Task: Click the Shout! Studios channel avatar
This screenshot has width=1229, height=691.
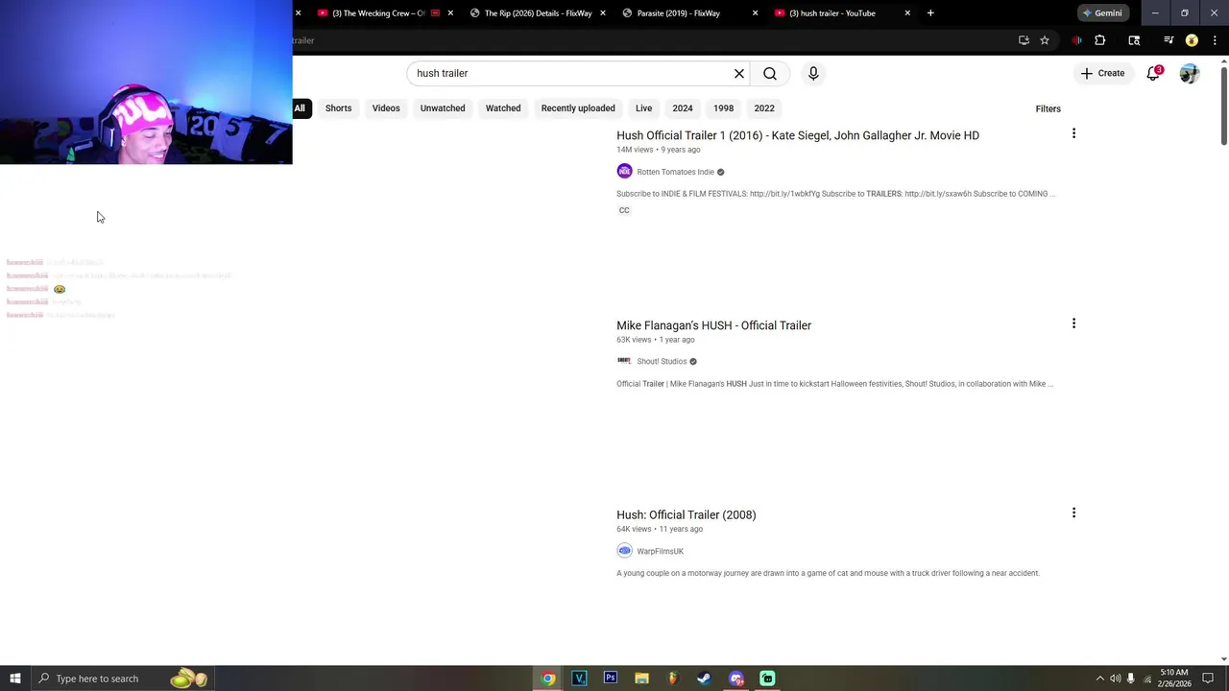Action: [x=624, y=361]
